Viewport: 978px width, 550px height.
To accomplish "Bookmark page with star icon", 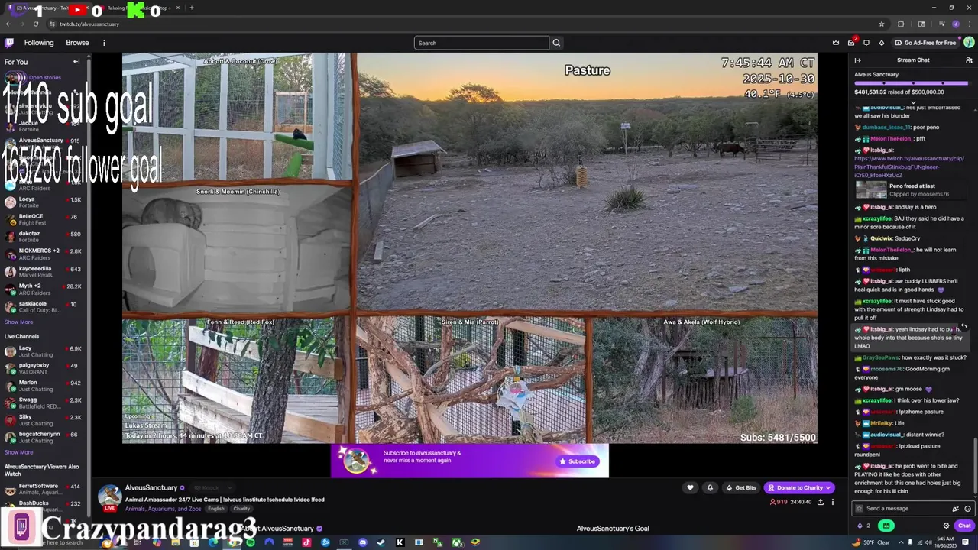I will click(x=882, y=24).
